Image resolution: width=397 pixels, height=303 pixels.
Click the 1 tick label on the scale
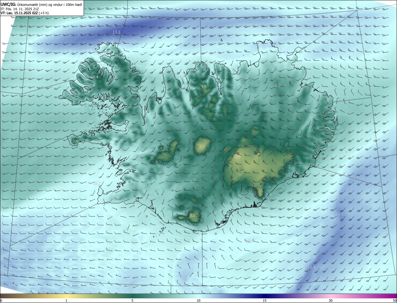click(66, 301)
